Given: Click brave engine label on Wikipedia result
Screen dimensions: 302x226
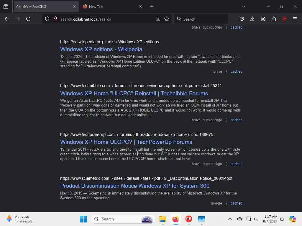Looking at the screenshot, I should 217,72.
